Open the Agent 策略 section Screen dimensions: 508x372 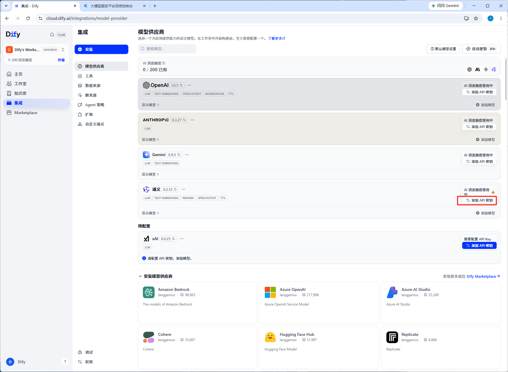101,105
